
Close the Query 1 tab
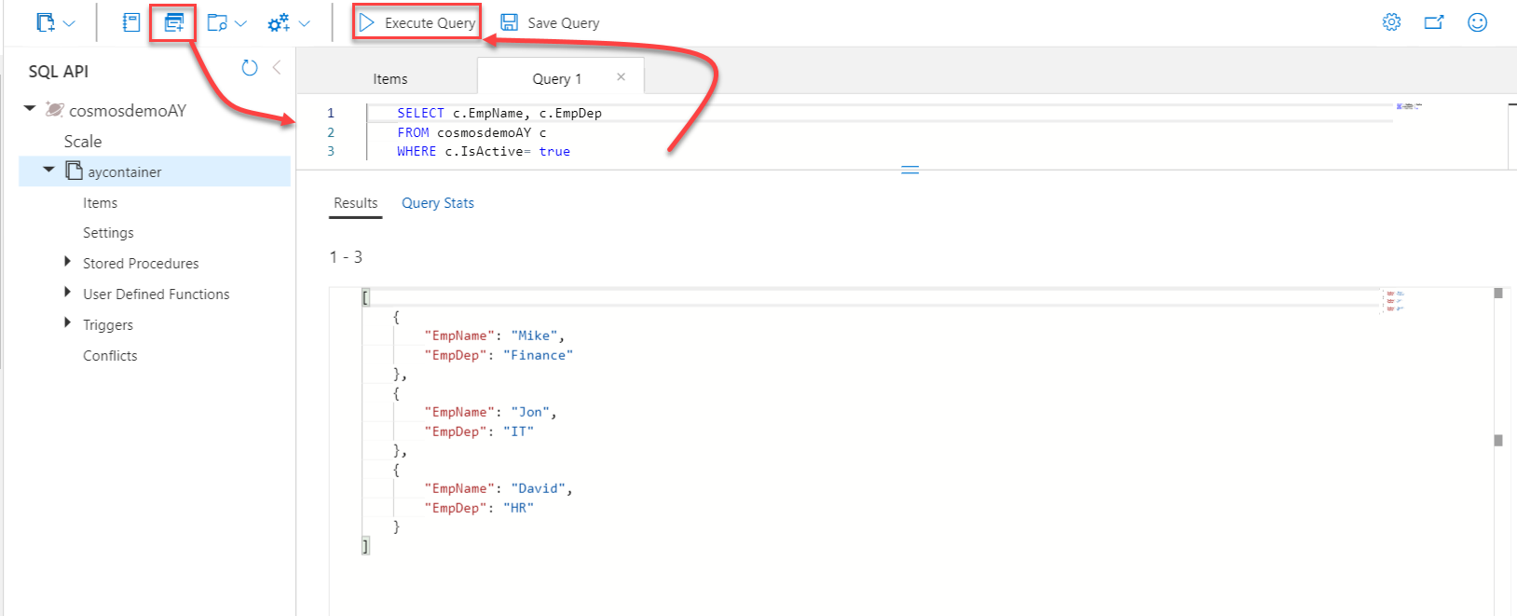[x=621, y=77]
